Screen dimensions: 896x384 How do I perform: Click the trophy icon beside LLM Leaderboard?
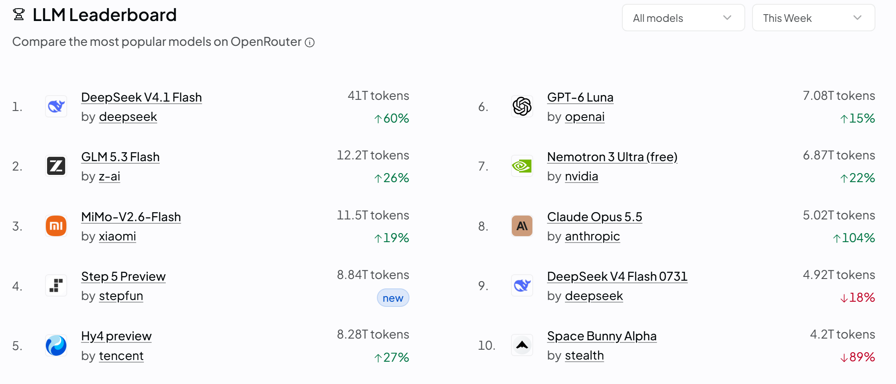pyautogui.click(x=19, y=15)
